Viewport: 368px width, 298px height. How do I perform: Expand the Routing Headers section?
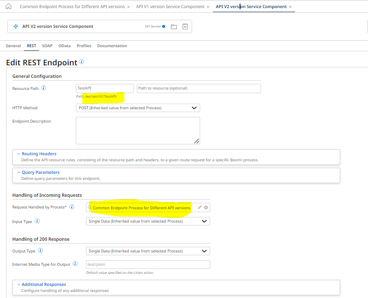pyautogui.click(x=39, y=153)
